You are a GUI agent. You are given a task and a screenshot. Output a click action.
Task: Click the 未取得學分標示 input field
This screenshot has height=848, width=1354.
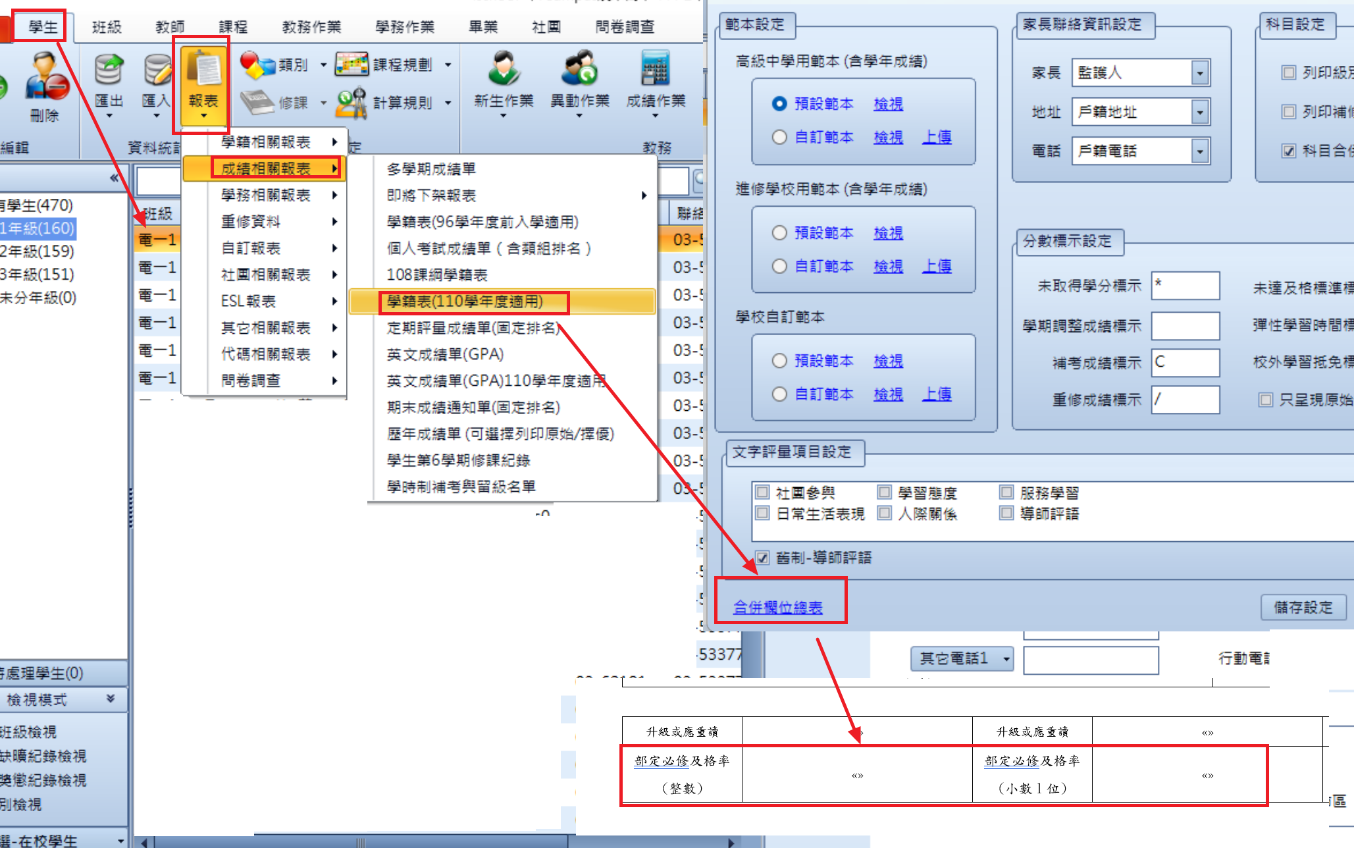[x=1185, y=286]
